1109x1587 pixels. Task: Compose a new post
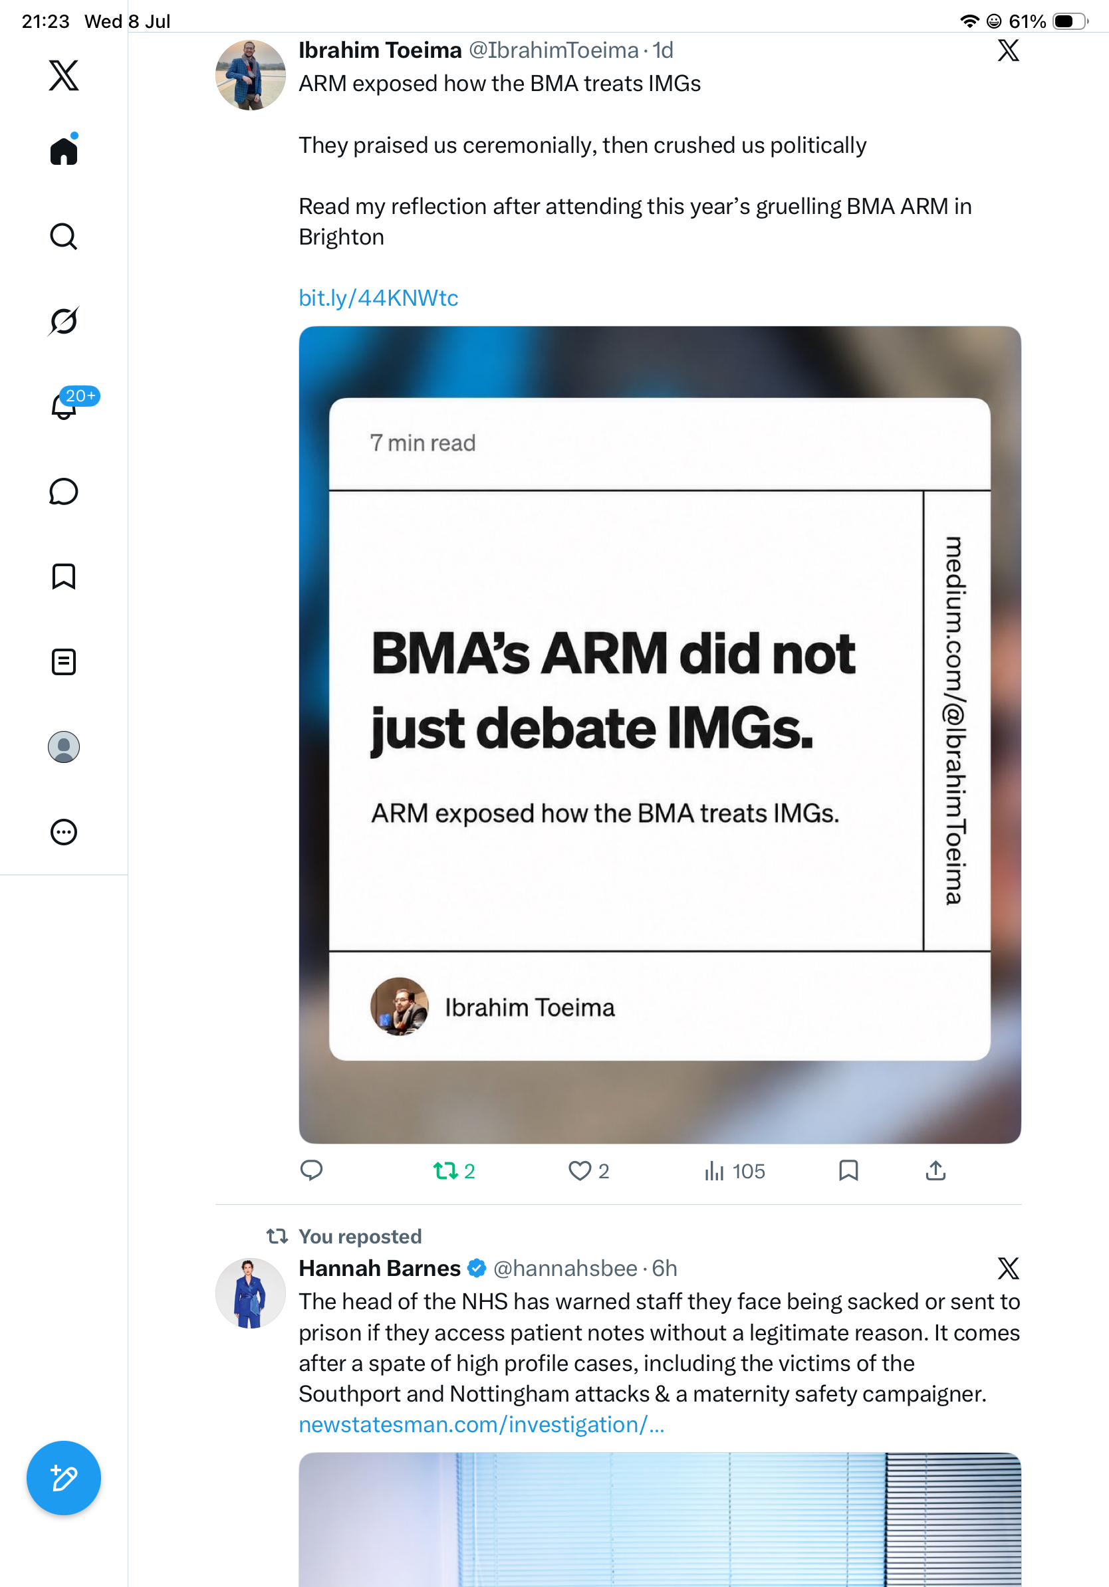pyautogui.click(x=64, y=1479)
